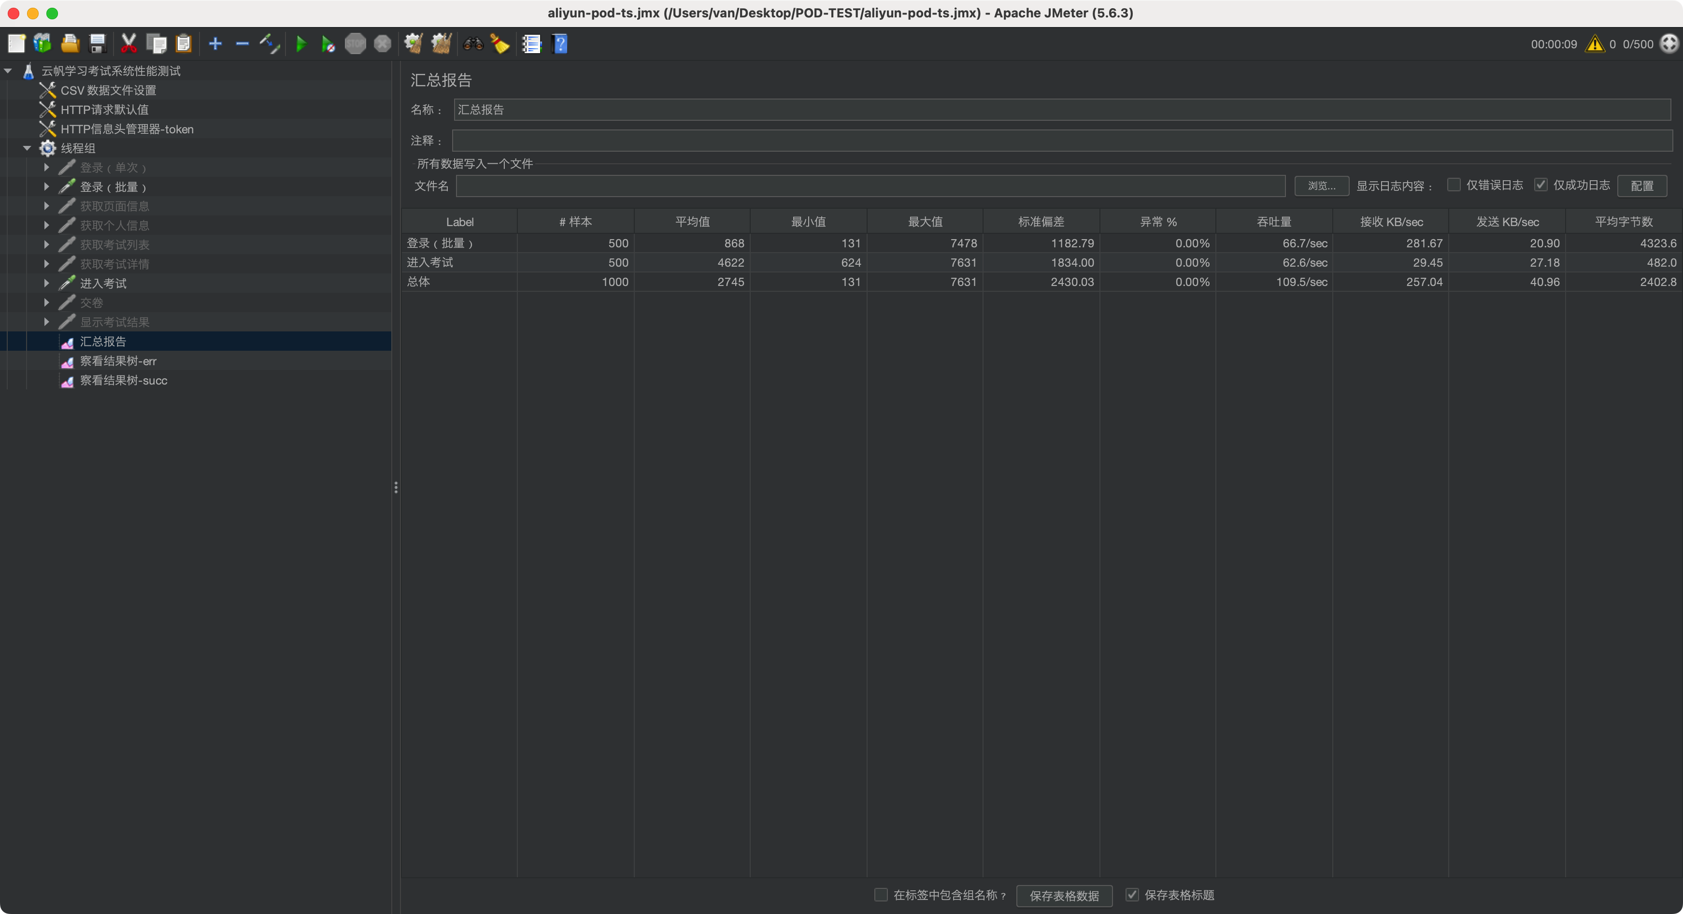Click the Stop test icon
Viewport: 1683px width, 914px height.
pos(356,44)
